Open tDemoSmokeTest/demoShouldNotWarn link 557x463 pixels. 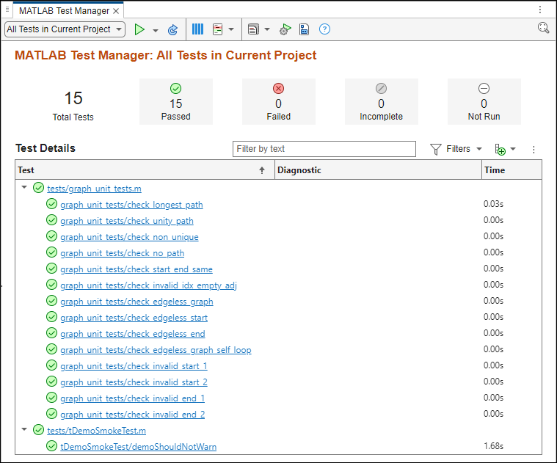139,447
